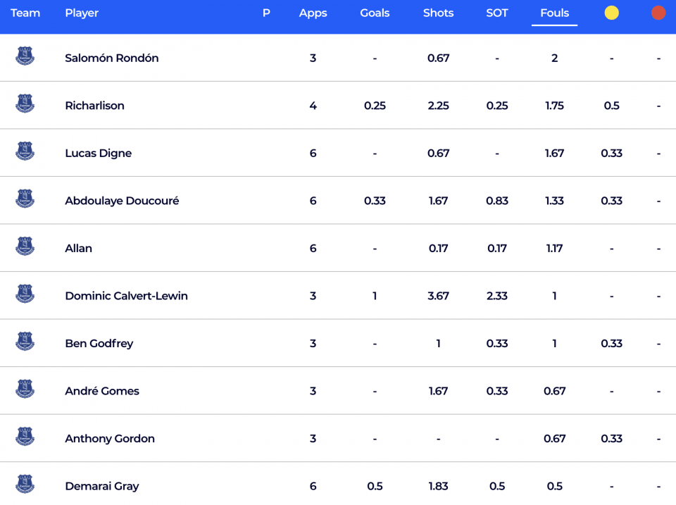Click the Everton crest in Richarlison's row

(25, 104)
